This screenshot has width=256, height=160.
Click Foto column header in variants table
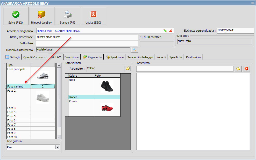click(x=107, y=76)
